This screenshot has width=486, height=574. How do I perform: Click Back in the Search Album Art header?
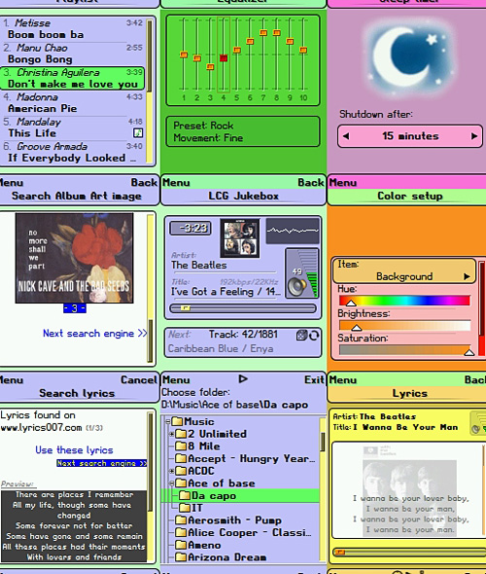coord(144,182)
